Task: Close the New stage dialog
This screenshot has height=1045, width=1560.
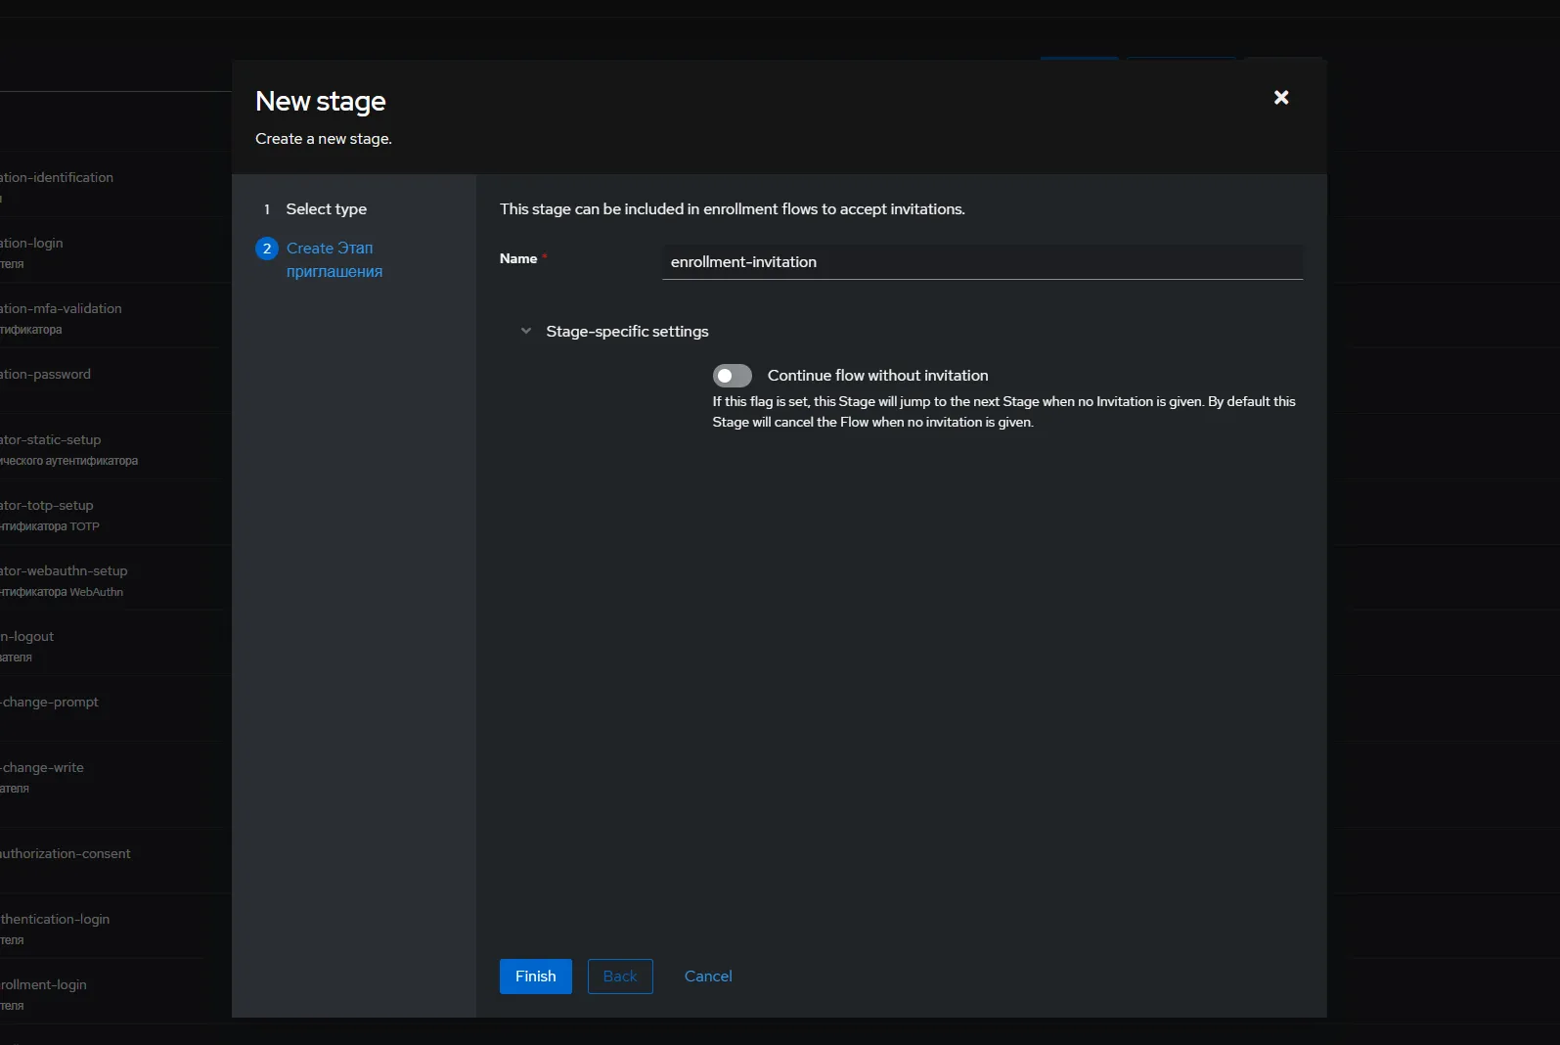Action: click(x=1280, y=98)
